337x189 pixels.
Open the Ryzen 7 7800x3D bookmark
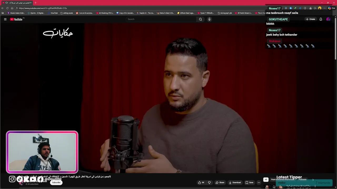206,13
